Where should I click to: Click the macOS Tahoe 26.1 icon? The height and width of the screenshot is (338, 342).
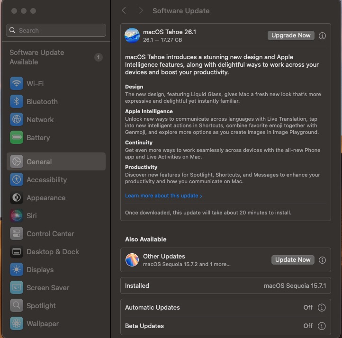pos(132,36)
